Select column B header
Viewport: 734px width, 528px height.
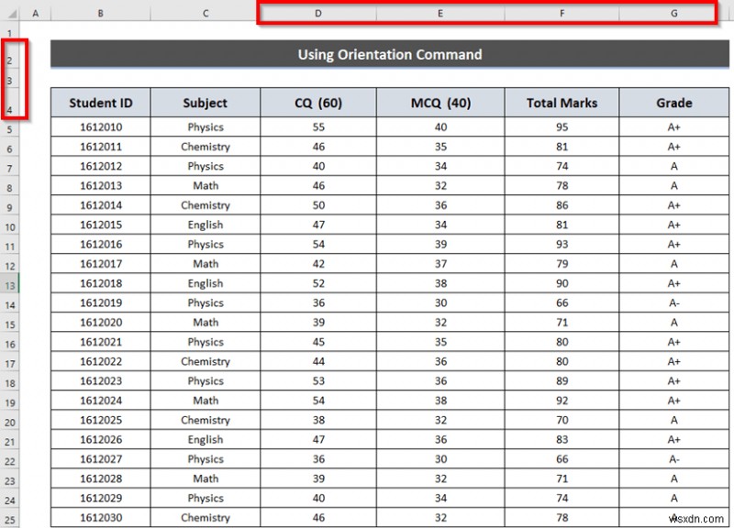pos(101,14)
